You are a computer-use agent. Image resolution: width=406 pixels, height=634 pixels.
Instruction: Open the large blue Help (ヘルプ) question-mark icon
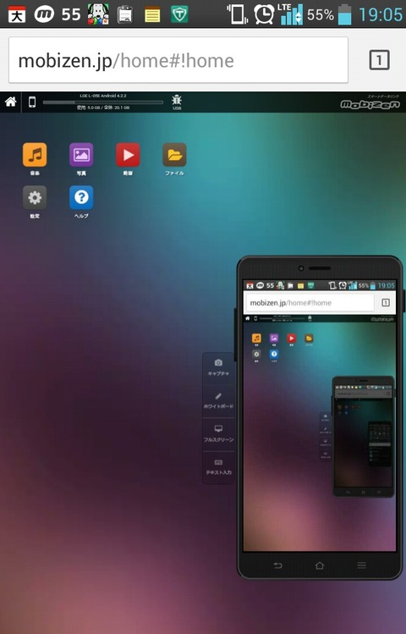81,197
